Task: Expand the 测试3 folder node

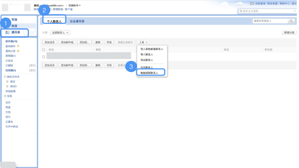Action: [7, 86]
